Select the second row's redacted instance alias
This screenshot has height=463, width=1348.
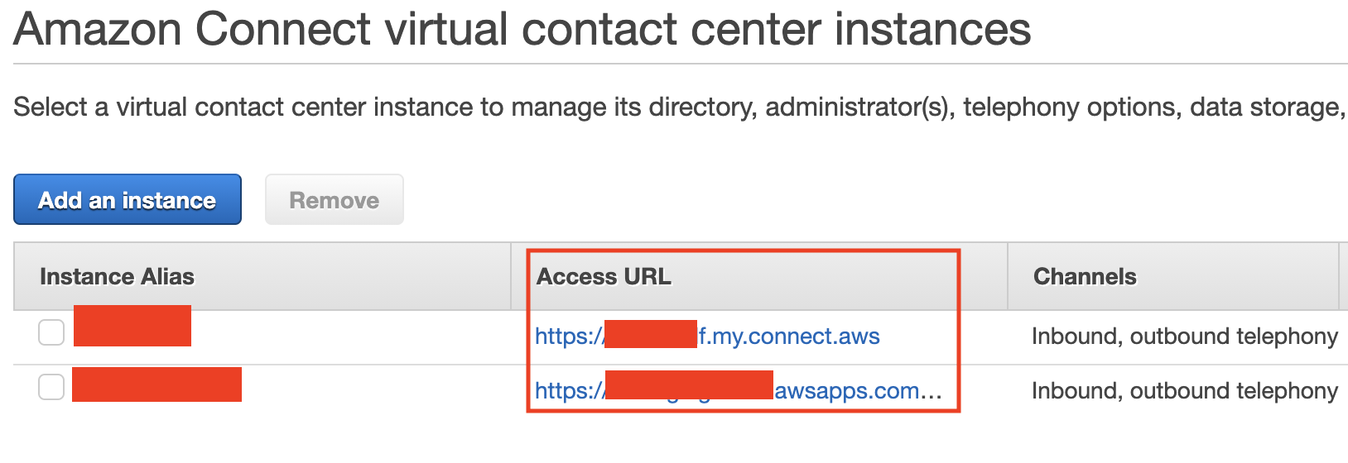click(156, 384)
